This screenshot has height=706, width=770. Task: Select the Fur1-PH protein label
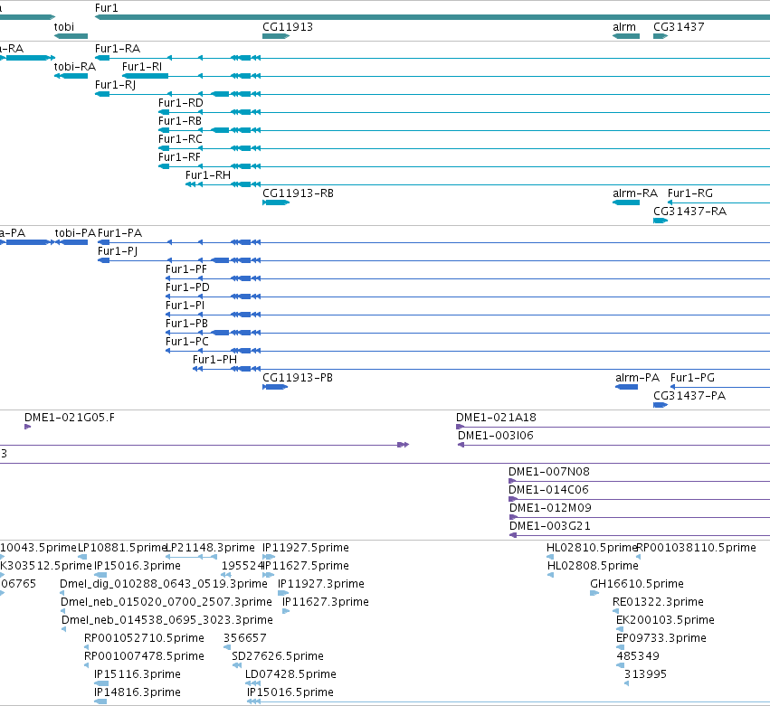point(214,360)
